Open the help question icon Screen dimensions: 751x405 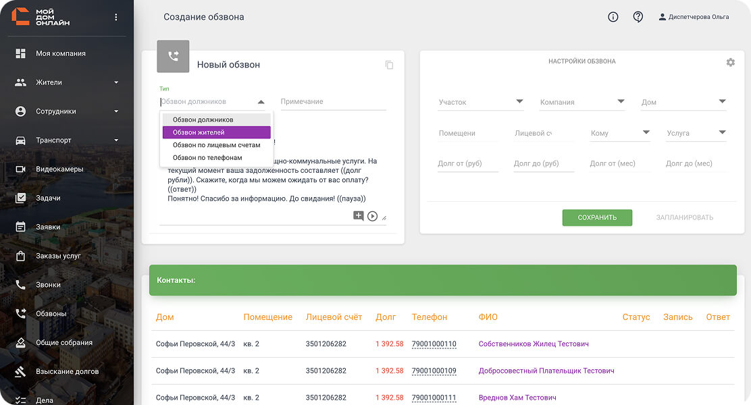(x=638, y=17)
